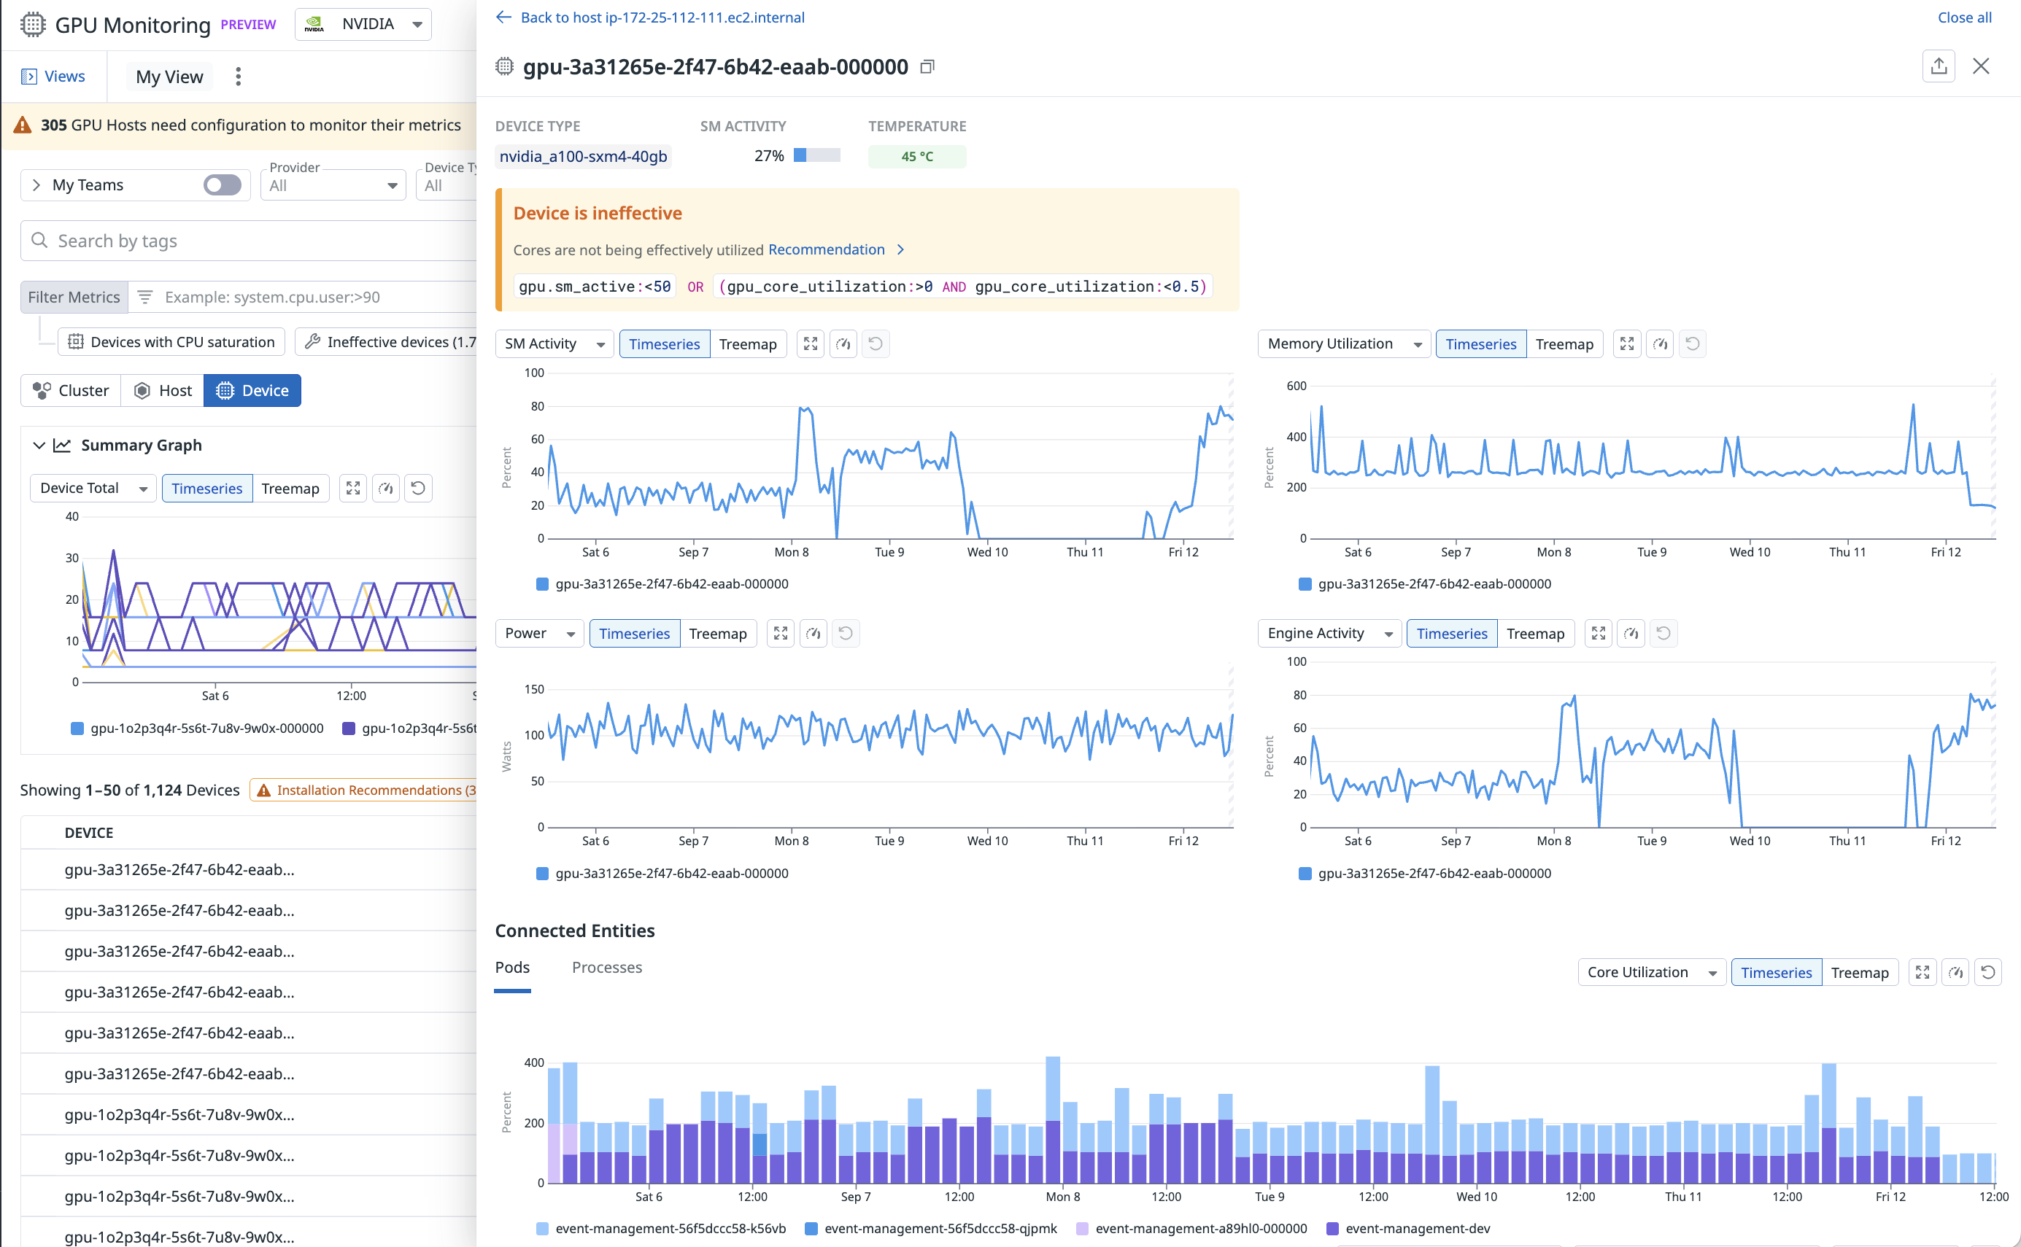Open the My View options menu (three dots)

[x=239, y=77]
